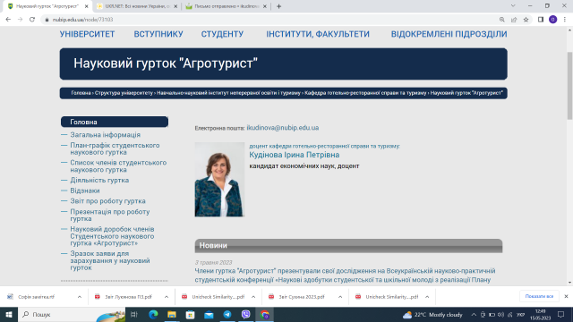Open the Mail app from taskbar
This screenshot has width=573, height=322.
coord(209,314)
